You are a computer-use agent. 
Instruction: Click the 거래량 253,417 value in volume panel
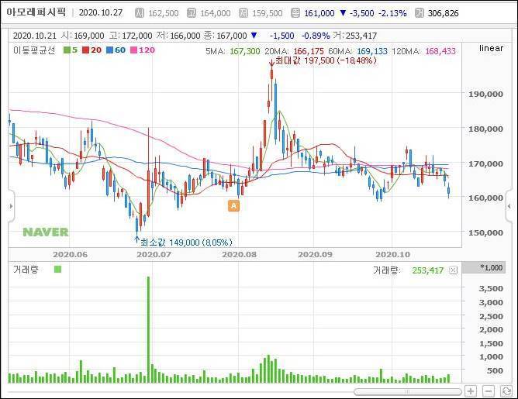tap(428, 270)
